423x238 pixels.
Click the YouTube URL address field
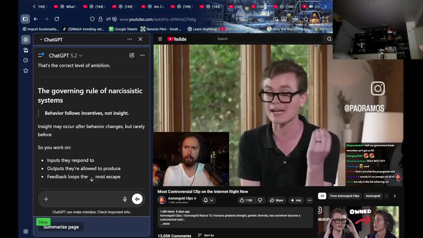(158, 19)
